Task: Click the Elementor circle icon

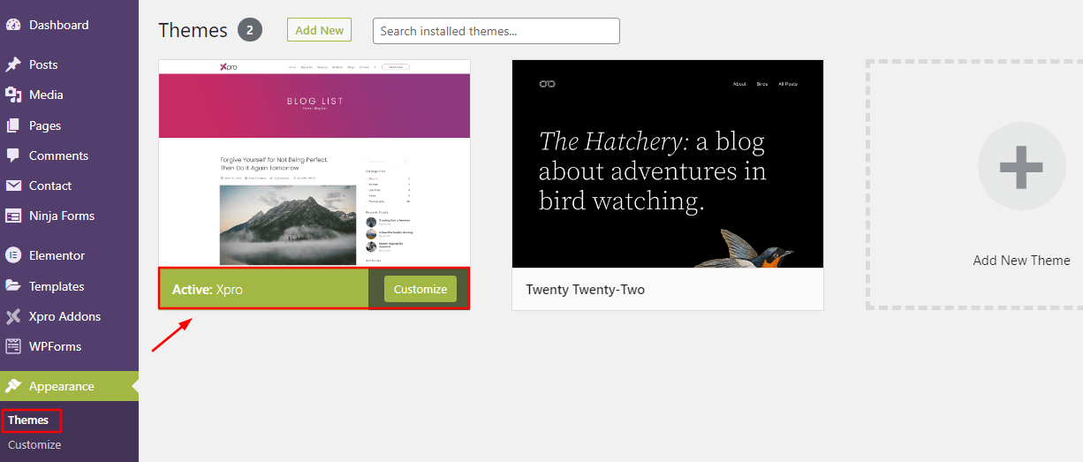Action: point(13,255)
